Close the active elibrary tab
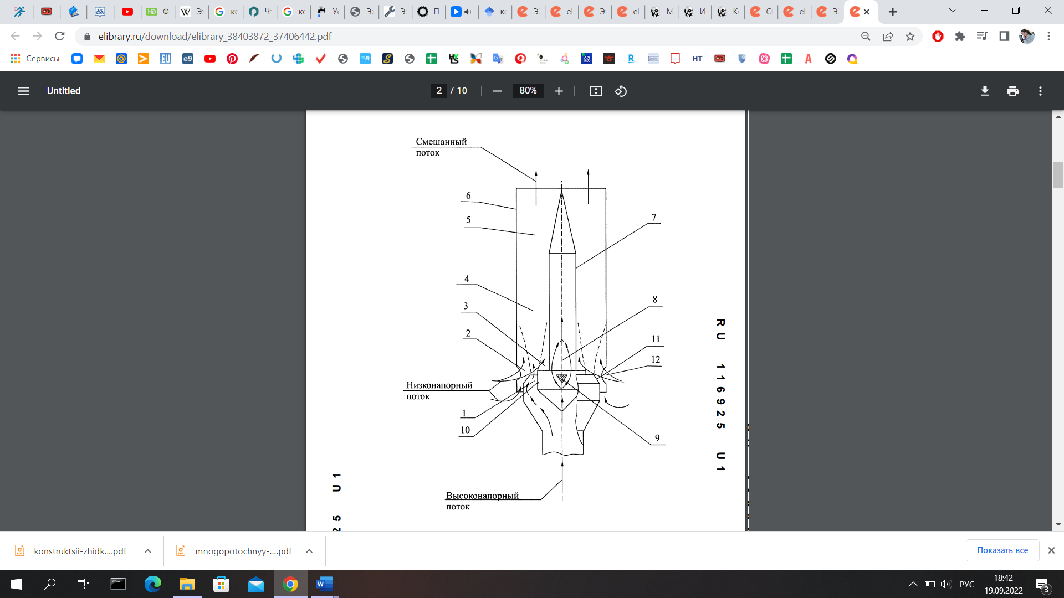Viewport: 1064px width, 598px height. point(867,12)
